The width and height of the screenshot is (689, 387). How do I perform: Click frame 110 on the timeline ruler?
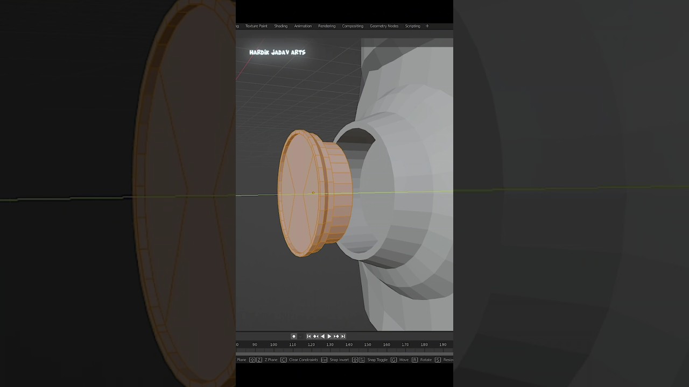(x=292, y=345)
